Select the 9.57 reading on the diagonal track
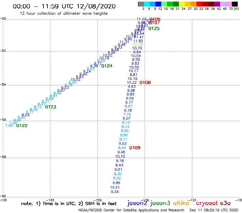 pyautogui.click(x=61, y=90)
